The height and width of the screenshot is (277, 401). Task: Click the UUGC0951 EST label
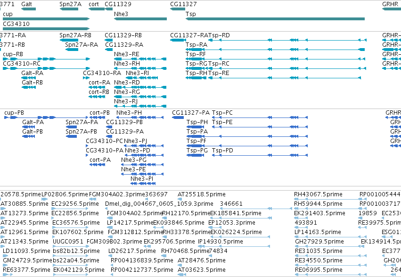[68, 242]
